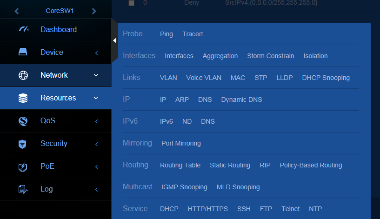The width and height of the screenshot is (380, 219).
Task: Switch to next device with right arrow
Action: [94, 11]
